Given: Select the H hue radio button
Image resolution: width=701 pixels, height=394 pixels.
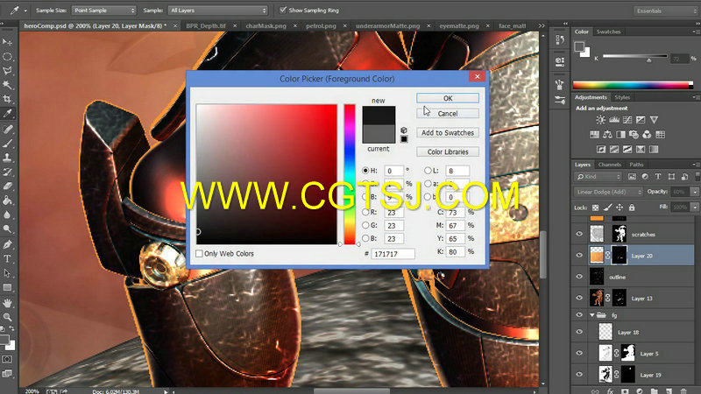Looking at the screenshot, I should [x=365, y=170].
